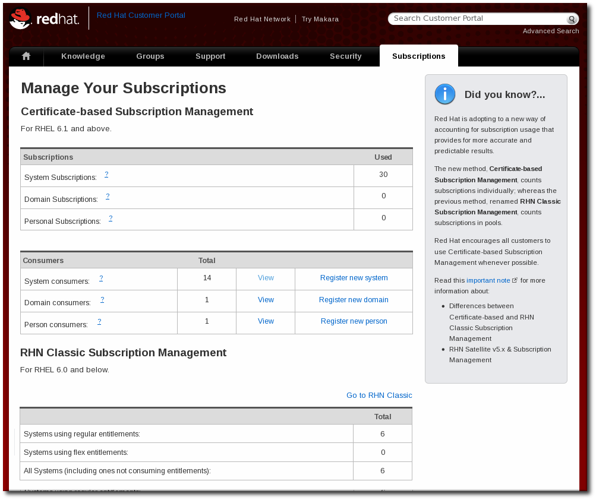Open help for Personal Subscriptions
Image resolution: width=596 pixels, height=500 pixels.
tap(111, 218)
